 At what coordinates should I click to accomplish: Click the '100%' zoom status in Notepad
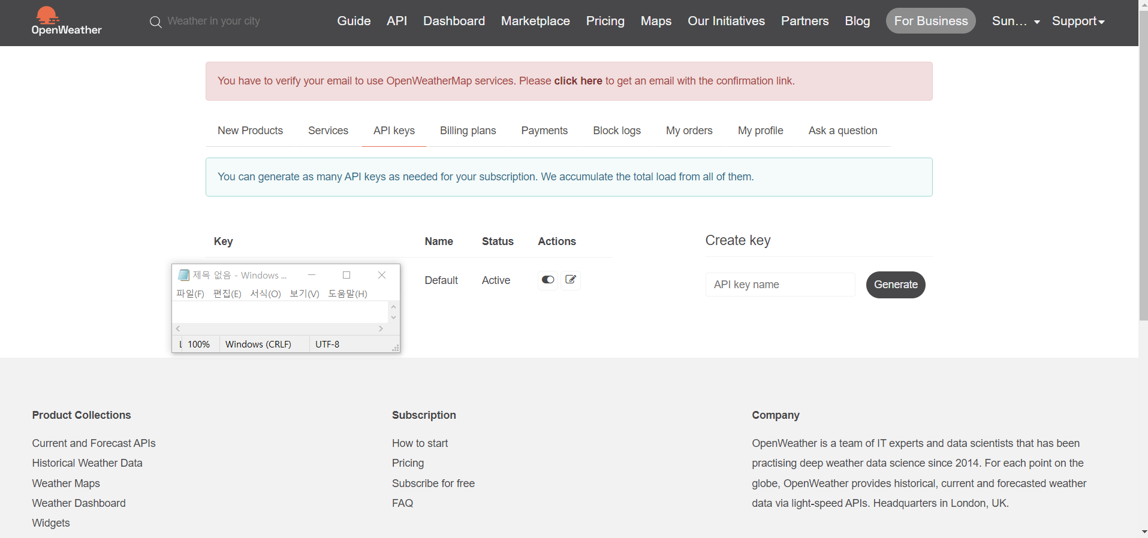tap(198, 344)
